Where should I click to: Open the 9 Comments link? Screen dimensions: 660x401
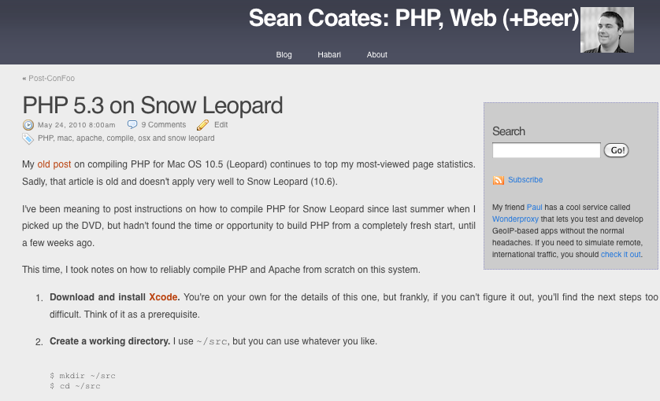coord(163,124)
